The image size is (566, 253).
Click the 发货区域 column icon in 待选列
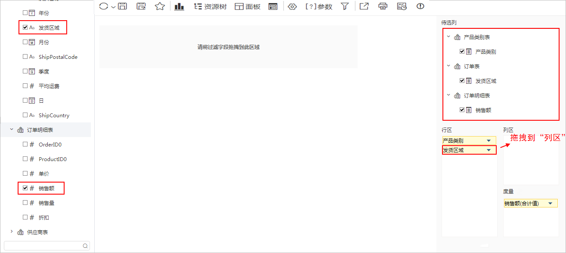pyautogui.click(x=469, y=81)
